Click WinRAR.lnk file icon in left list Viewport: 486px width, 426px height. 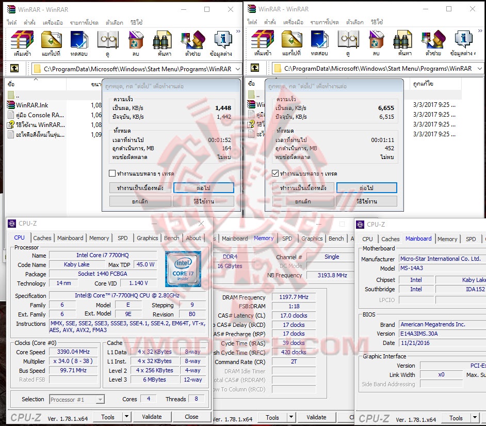pyautogui.click(x=11, y=105)
